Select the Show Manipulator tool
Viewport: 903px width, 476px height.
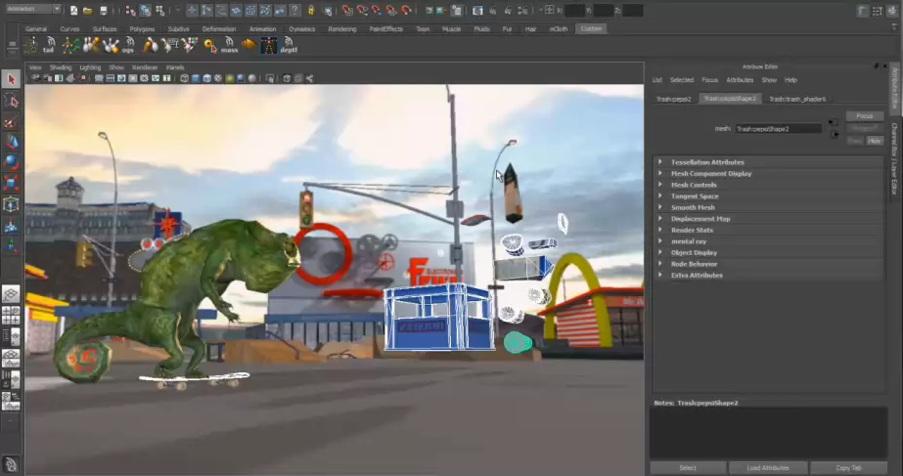(11, 245)
